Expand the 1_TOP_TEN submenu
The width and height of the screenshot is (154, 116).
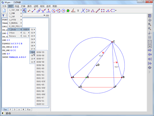click(x=15, y=10)
